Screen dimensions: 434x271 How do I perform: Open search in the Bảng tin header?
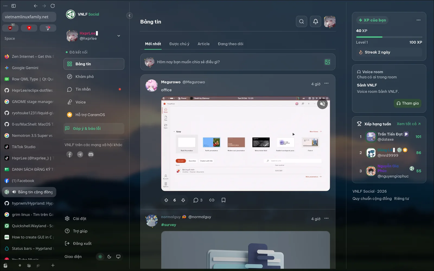tap(301, 21)
